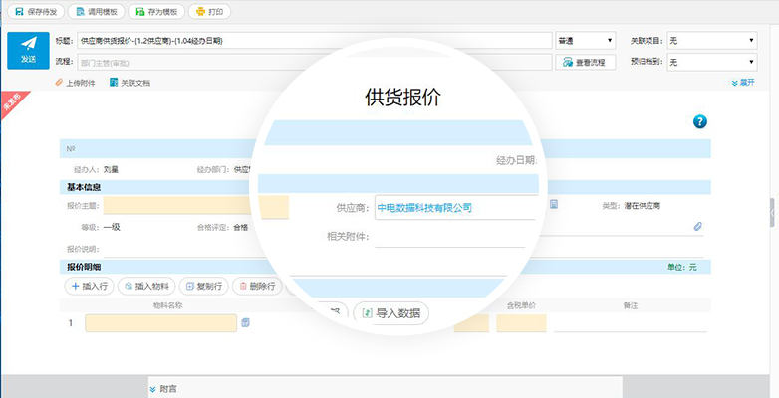
Task: Open the 关联项目 dropdown
Action: 711,41
